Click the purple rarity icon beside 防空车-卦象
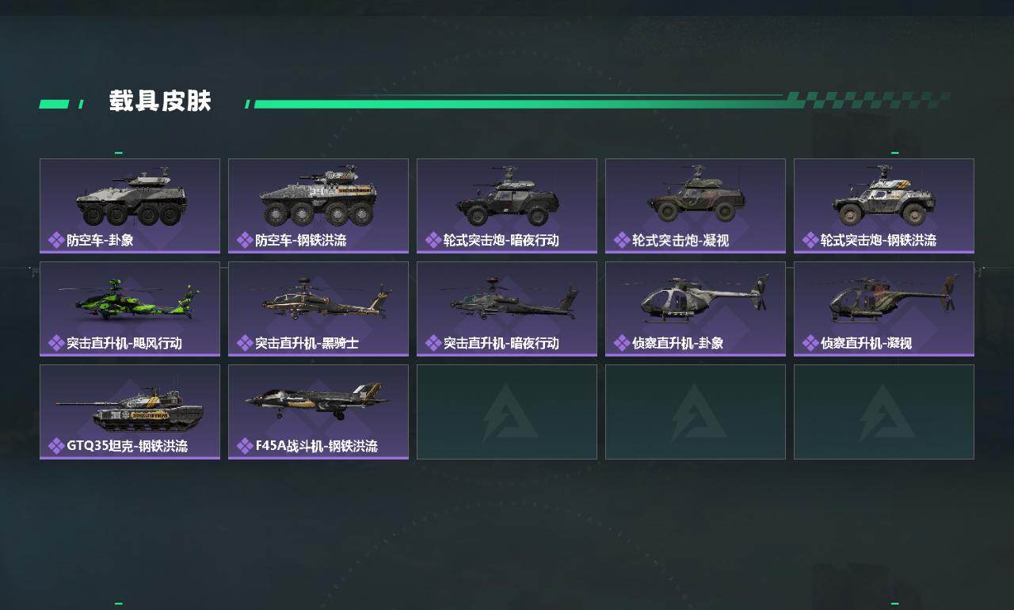 click(x=55, y=240)
